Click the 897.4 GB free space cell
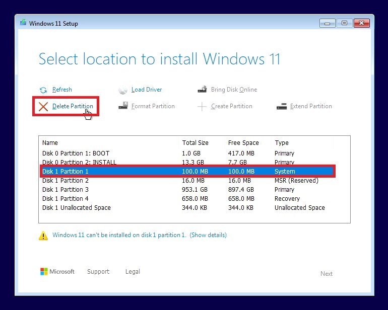388x310 pixels. click(241, 190)
